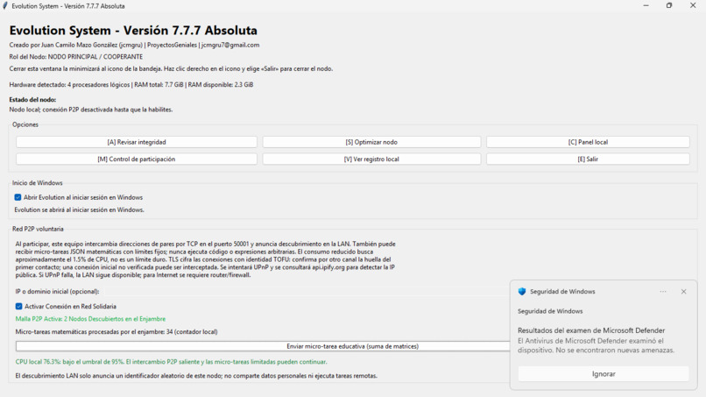Run [S] Optimizar nodo

click(371, 142)
